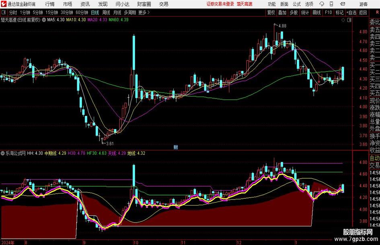380x245 pixels.
Task: Click the 游客 guest account label
Action: (x=363, y=4)
